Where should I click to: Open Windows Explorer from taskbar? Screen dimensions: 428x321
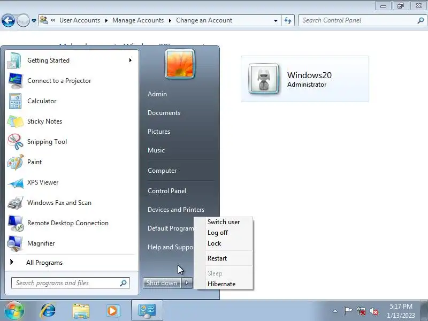81,311
